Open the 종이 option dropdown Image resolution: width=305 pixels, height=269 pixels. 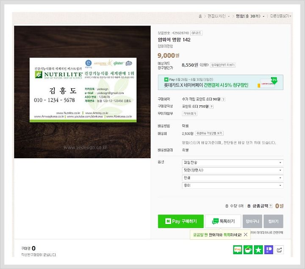click(x=233, y=185)
